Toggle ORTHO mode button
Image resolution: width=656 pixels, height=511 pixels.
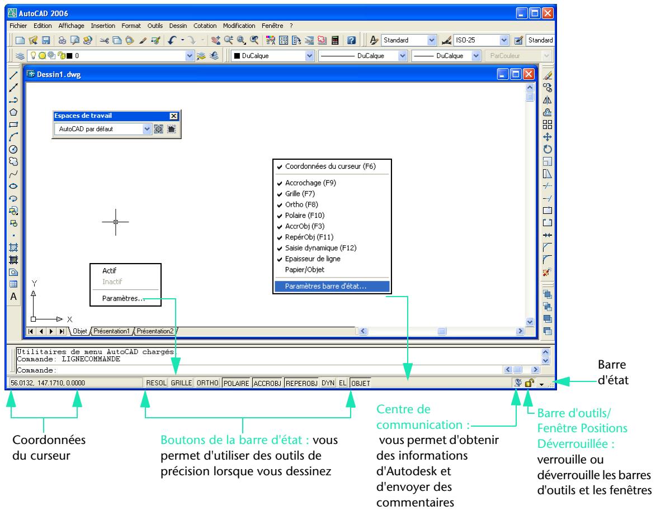[x=207, y=383]
